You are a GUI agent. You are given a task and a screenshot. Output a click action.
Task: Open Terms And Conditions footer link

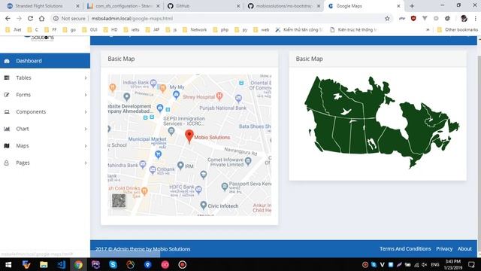[405, 249]
